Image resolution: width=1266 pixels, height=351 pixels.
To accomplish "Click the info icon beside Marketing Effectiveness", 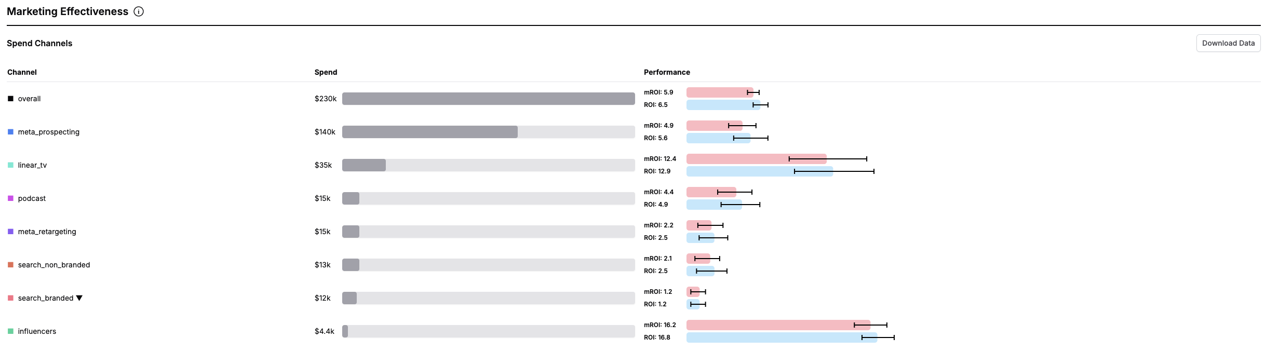I will click(x=139, y=11).
